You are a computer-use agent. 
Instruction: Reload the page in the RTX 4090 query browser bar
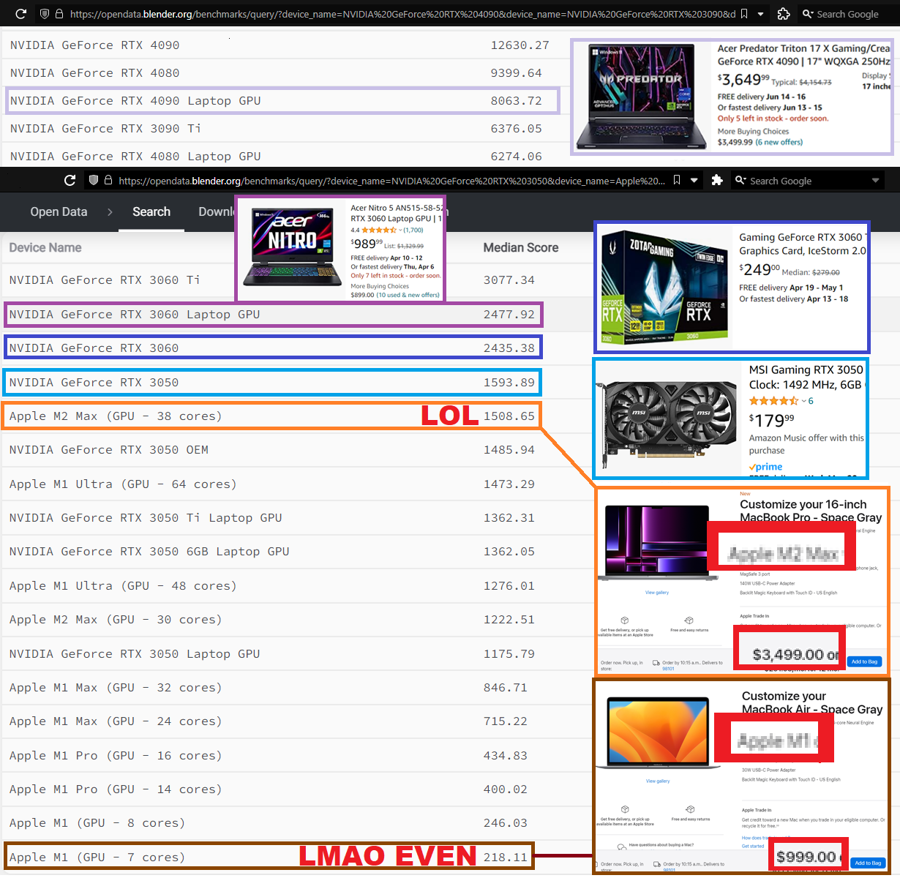click(20, 13)
